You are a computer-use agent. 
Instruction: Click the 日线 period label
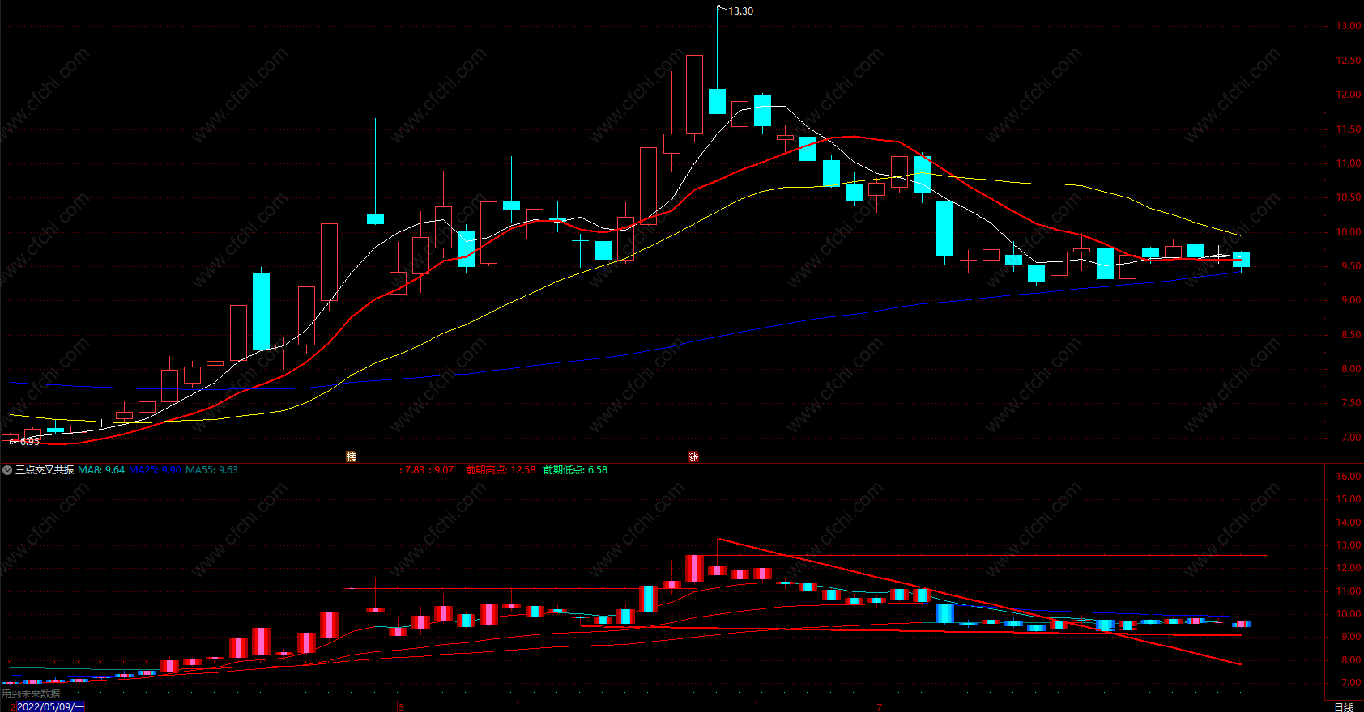tap(1343, 707)
